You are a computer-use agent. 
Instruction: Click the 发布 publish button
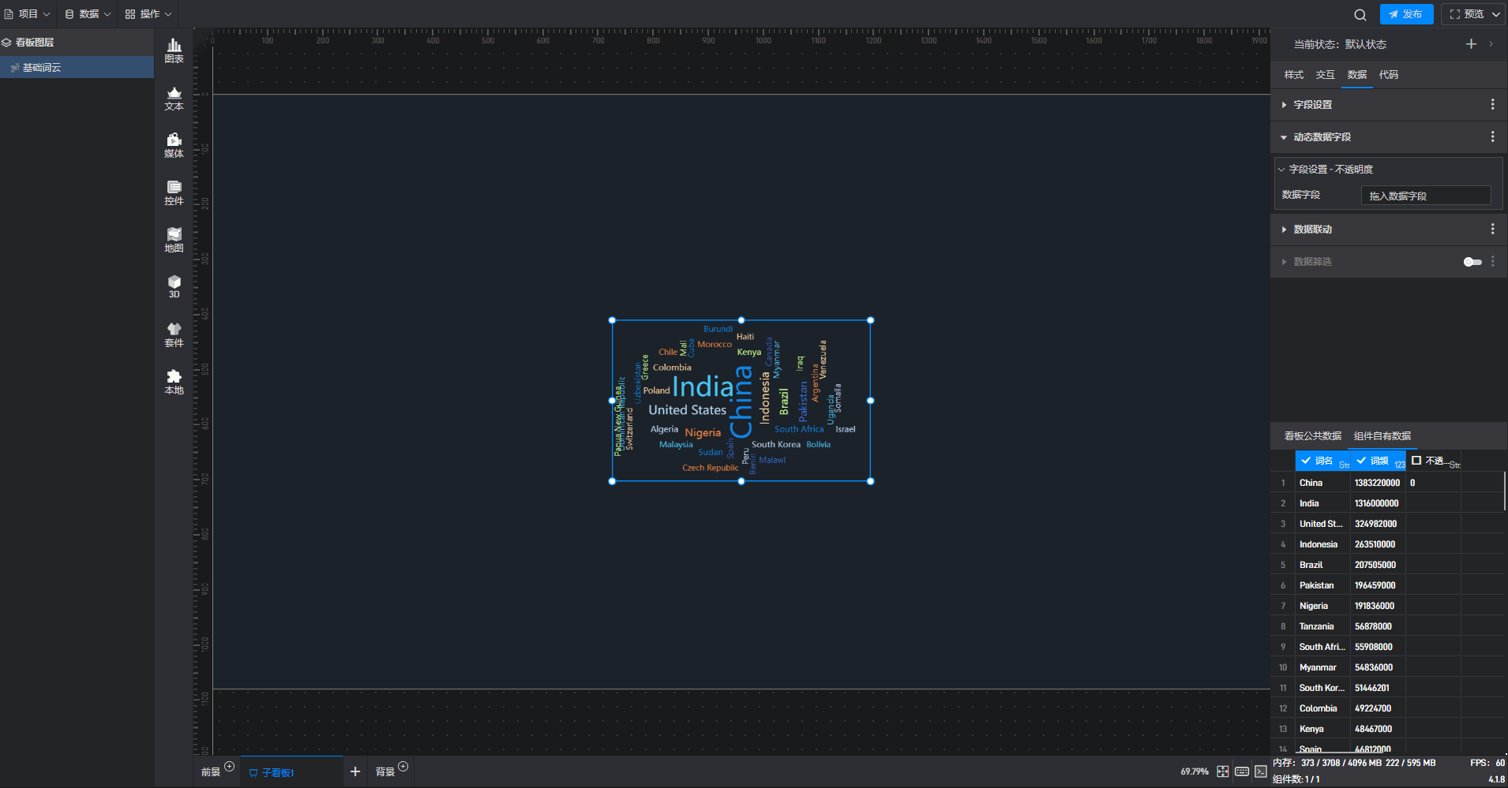pyautogui.click(x=1406, y=14)
